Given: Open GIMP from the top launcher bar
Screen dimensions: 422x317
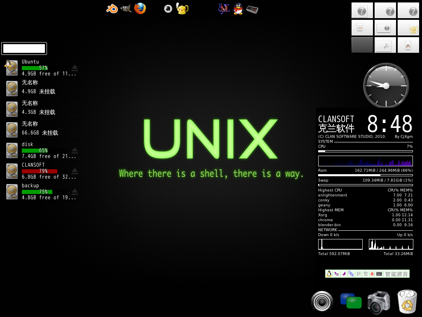Looking at the screenshot, I should pyautogui.click(x=126, y=9).
